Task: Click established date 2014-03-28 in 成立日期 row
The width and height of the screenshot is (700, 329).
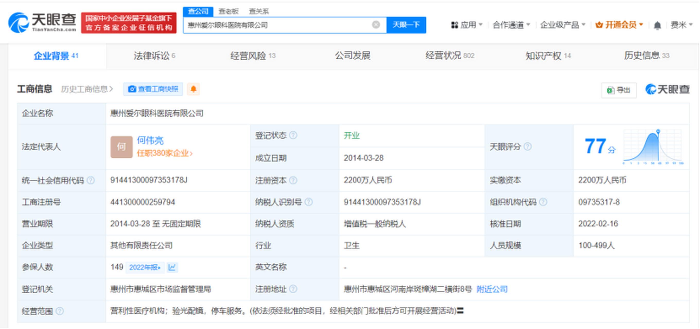Action: tap(364, 158)
